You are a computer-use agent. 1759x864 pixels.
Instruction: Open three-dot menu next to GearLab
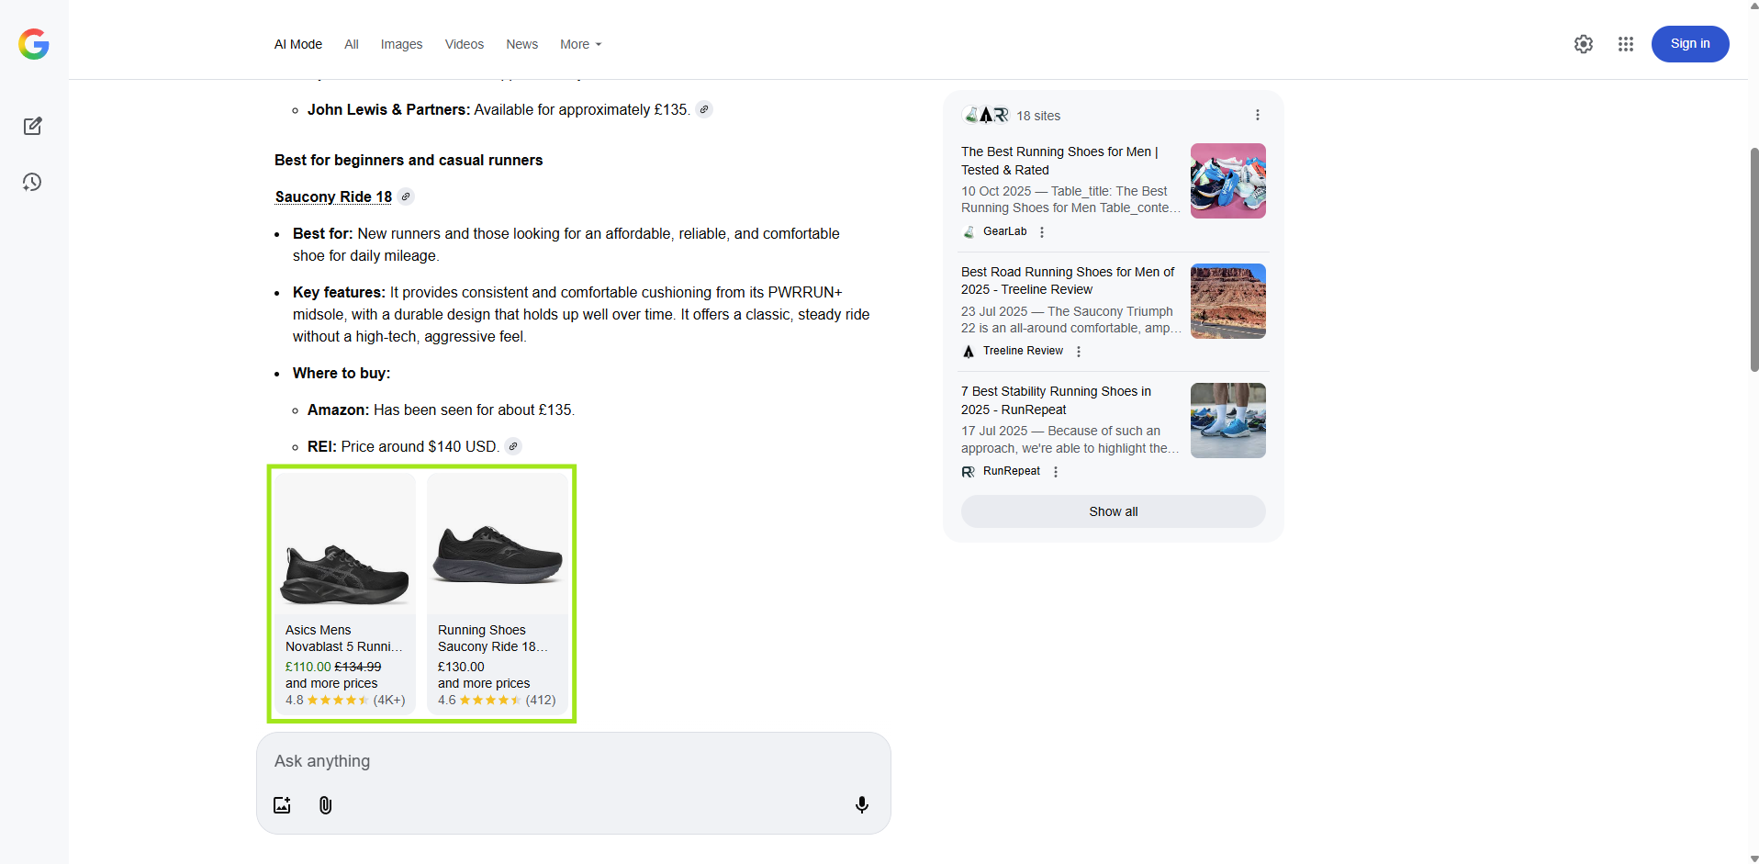click(x=1041, y=232)
